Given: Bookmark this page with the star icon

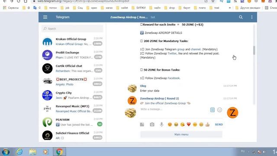Looking at the screenshot, I should pyautogui.click(x=213, y=1).
